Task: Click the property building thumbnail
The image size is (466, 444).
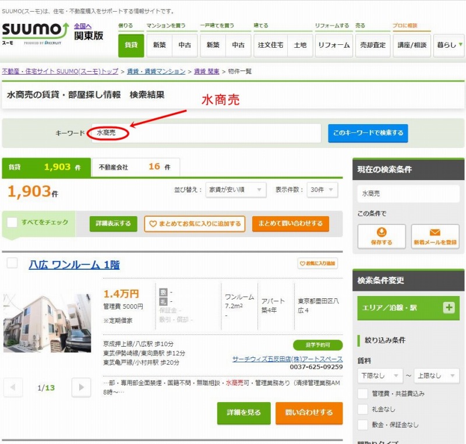Action: [x=47, y=323]
